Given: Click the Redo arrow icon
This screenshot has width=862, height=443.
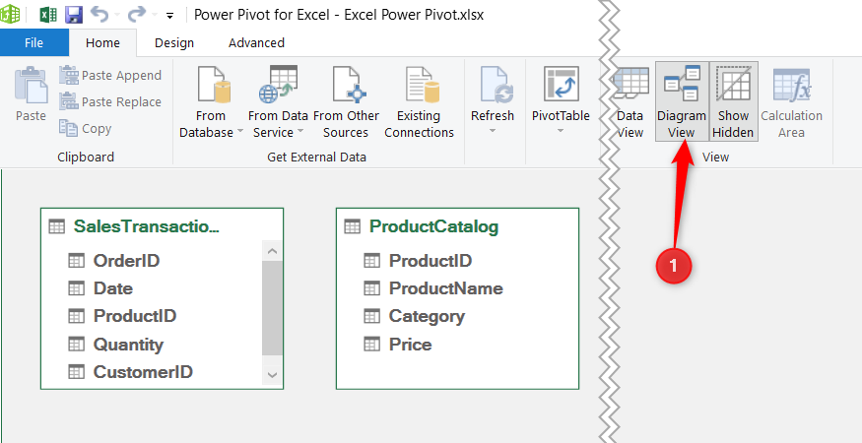Looking at the screenshot, I should tap(138, 15).
